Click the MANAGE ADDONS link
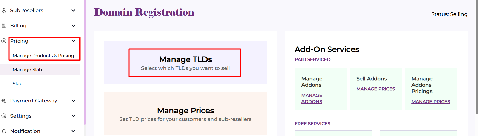The width and height of the screenshot is (478, 136). [312, 98]
